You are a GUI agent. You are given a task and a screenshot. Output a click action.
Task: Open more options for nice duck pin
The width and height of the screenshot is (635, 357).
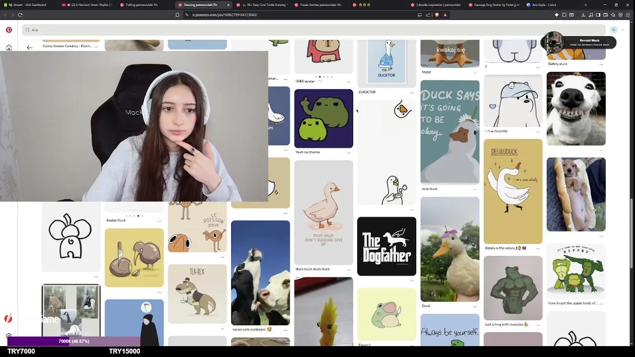click(475, 189)
